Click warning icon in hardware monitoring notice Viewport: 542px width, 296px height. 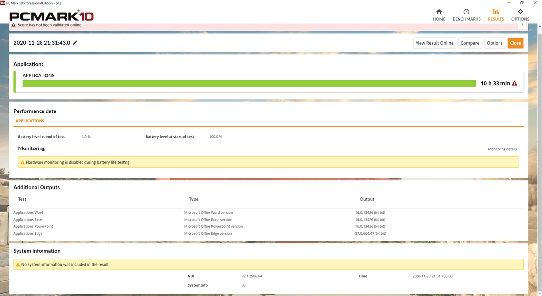click(22, 162)
